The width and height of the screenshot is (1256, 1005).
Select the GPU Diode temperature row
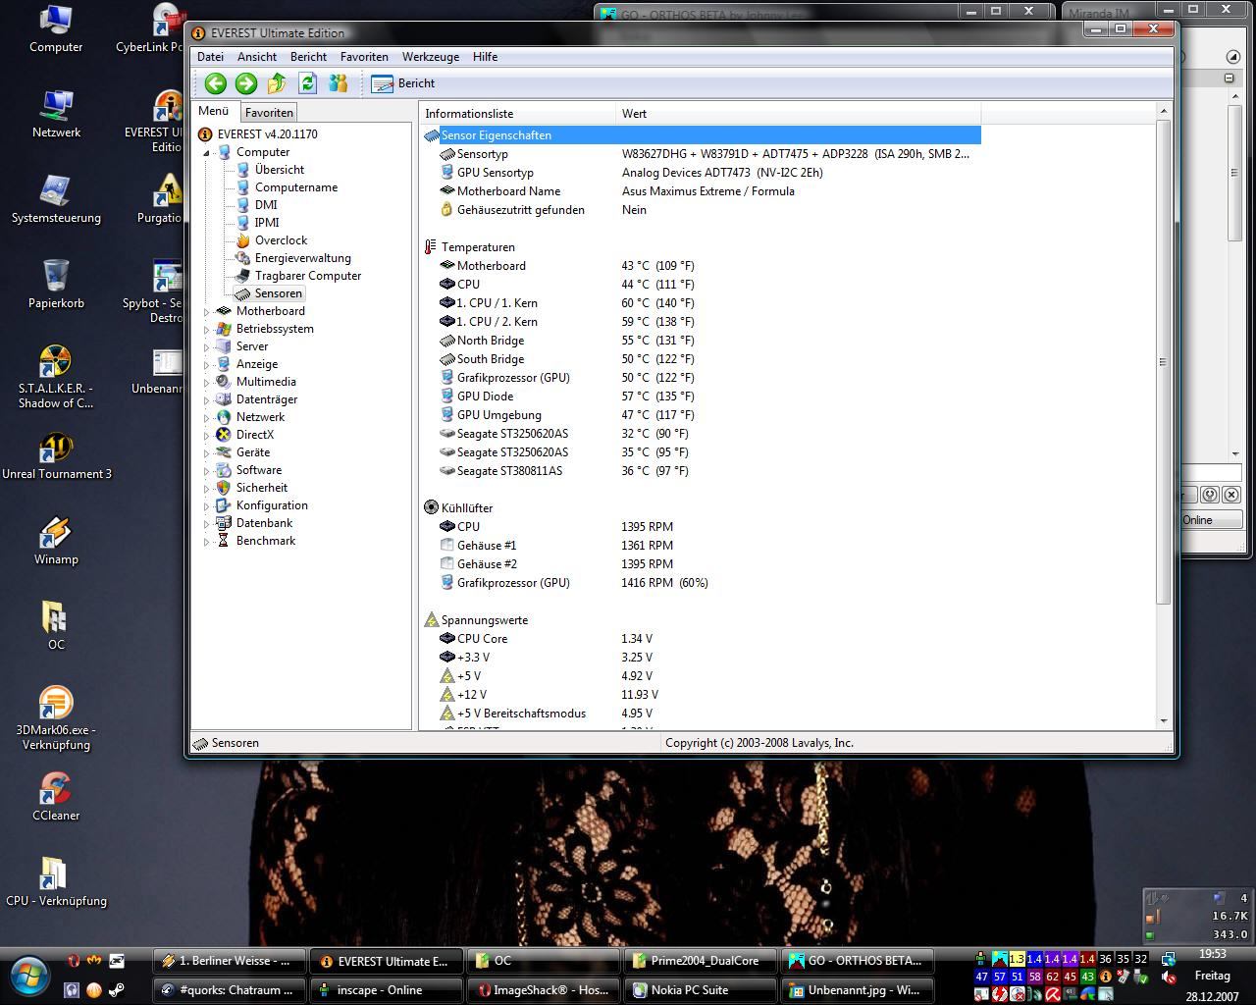[701, 397]
